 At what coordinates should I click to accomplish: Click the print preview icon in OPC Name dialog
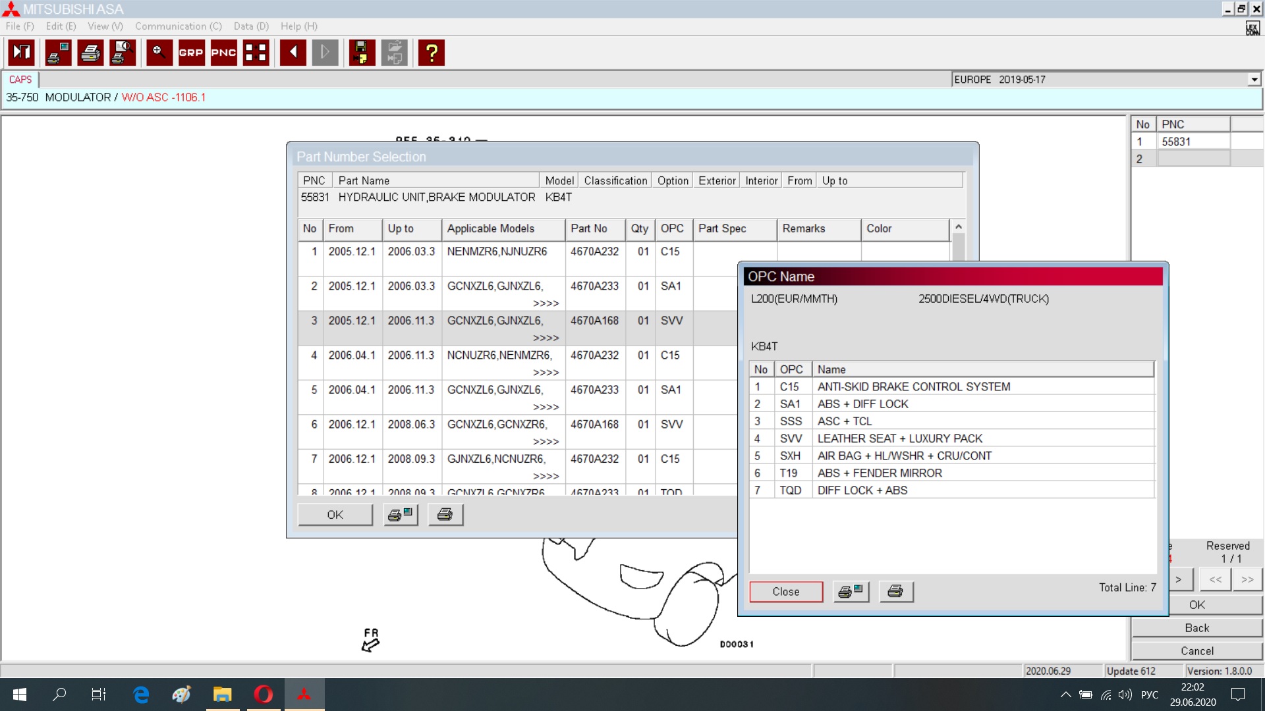click(851, 591)
